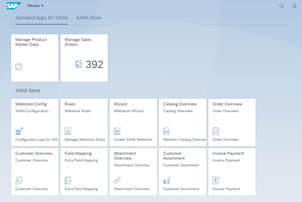This screenshot has width=302, height=202.
Task: Click the Rules tile download-edit icon
Action: click(68, 131)
